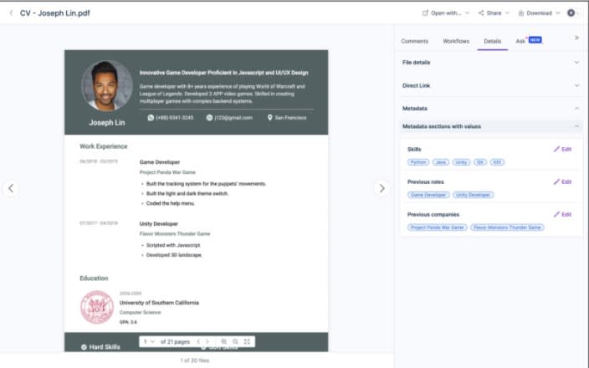Open the Ask tab marked NEW
Image resolution: width=589 pixels, height=368 pixels.
click(x=529, y=40)
